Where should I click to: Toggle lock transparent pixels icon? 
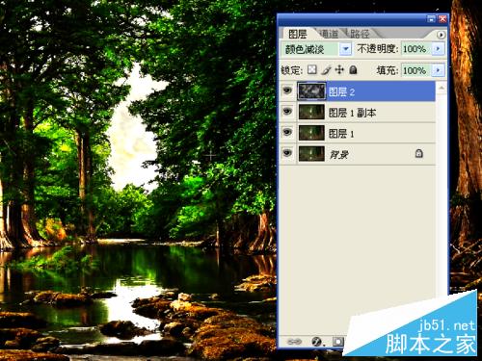click(x=312, y=69)
